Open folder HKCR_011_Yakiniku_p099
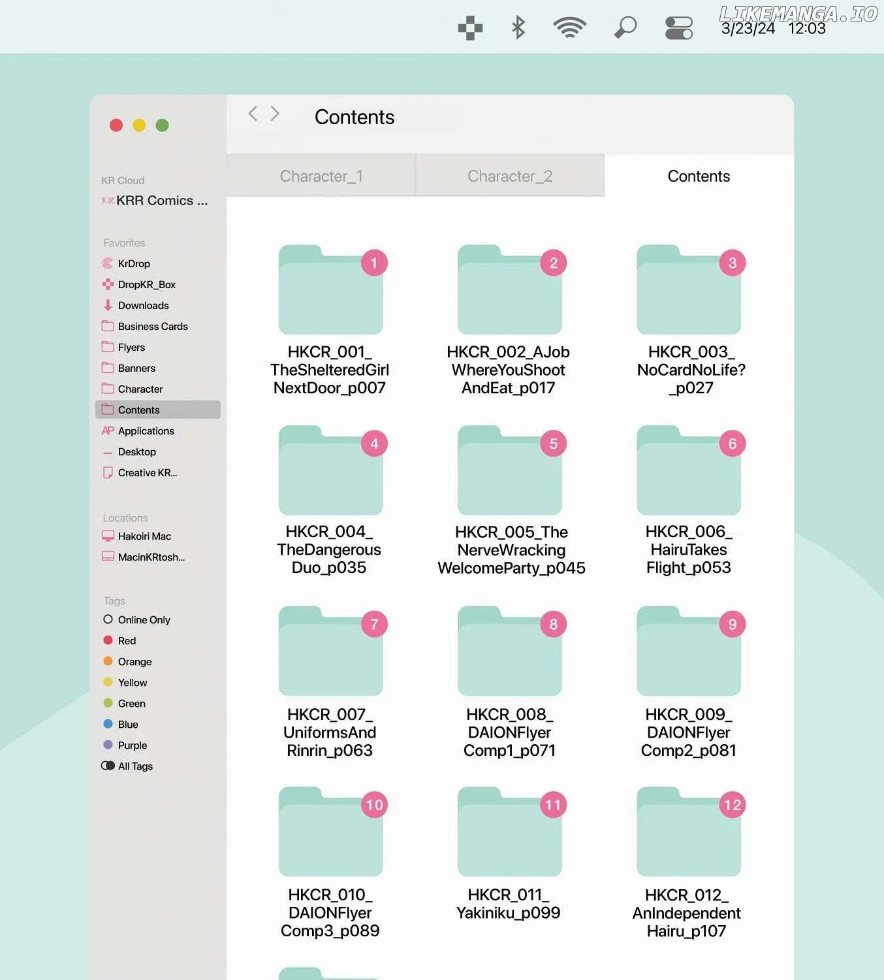Image resolution: width=884 pixels, height=980 pixels. 510,832
